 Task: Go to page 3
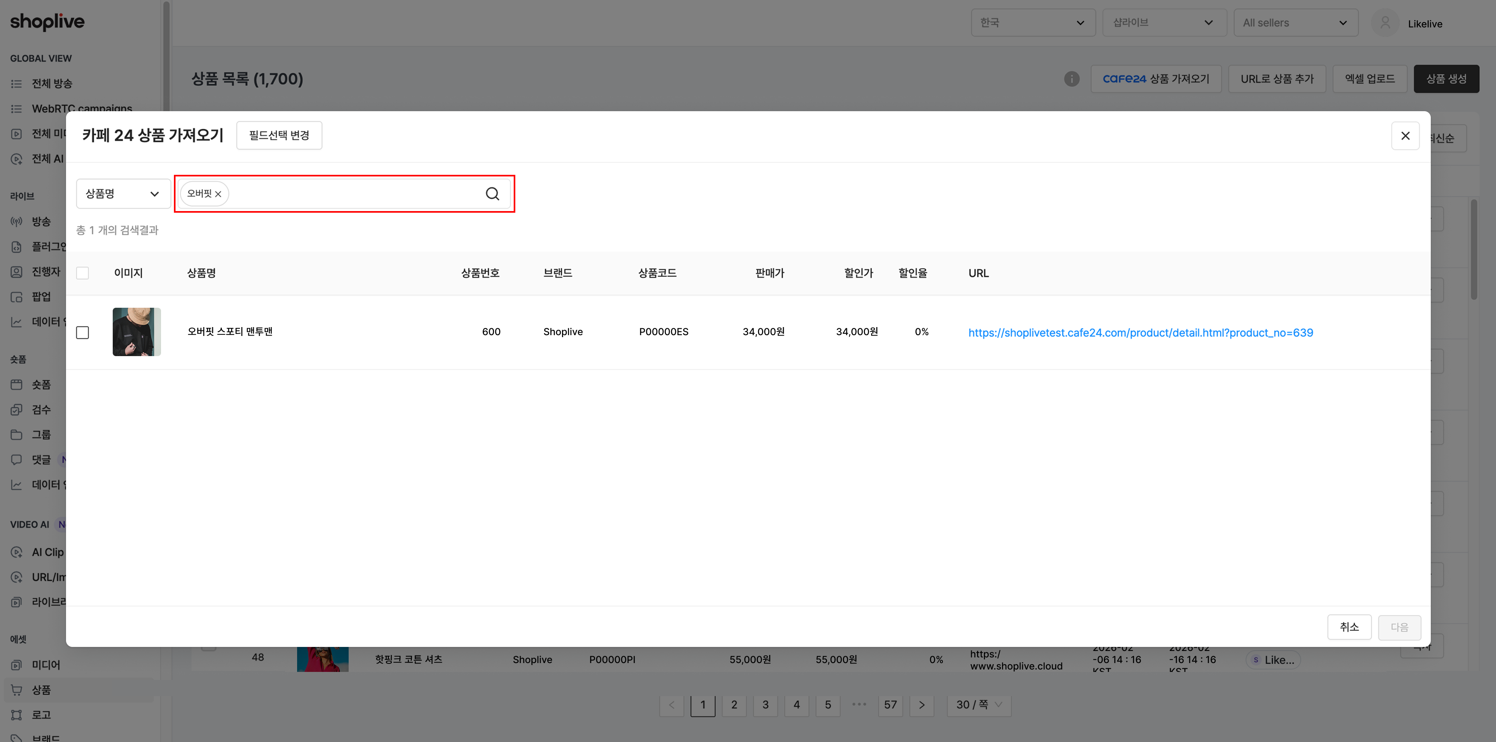pyautogui.click(x=765, y=705)
